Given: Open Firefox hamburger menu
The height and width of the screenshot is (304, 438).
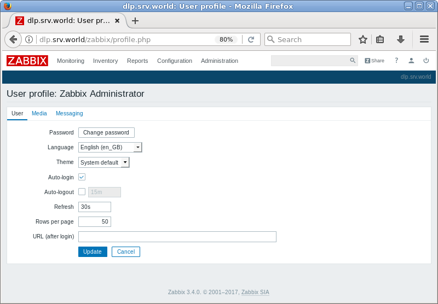Looking at the screenshot, I should [424, 39].
